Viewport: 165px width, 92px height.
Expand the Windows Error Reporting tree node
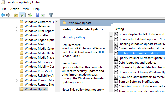click(x=17, y=31)
